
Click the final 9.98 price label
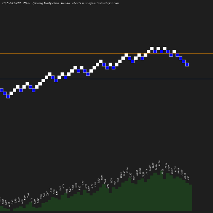(x=188, y=178)
